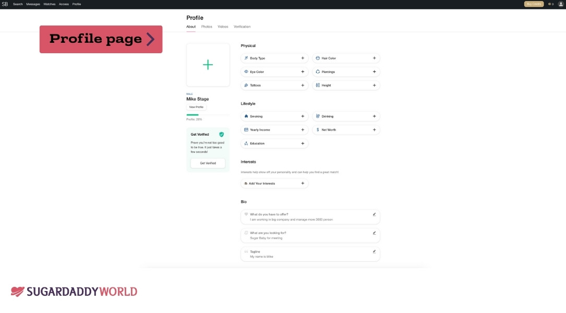Select the Piercings icon
The image size is (566, 313).
(x=318, y=71)
